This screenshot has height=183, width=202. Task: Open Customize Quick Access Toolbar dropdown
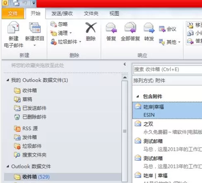tap(34, 3)
